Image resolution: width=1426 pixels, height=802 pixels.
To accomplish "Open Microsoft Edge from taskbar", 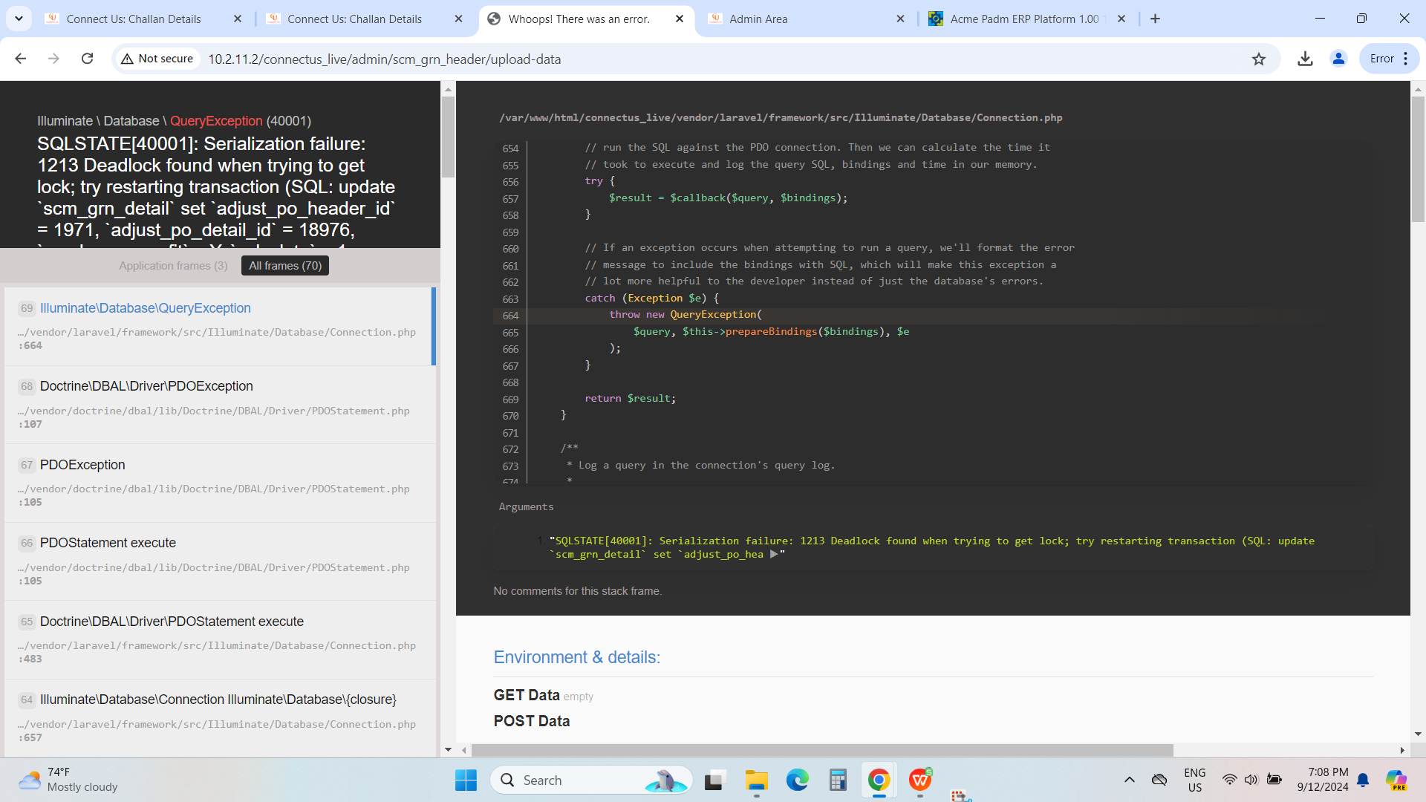I will pos(798,780).
